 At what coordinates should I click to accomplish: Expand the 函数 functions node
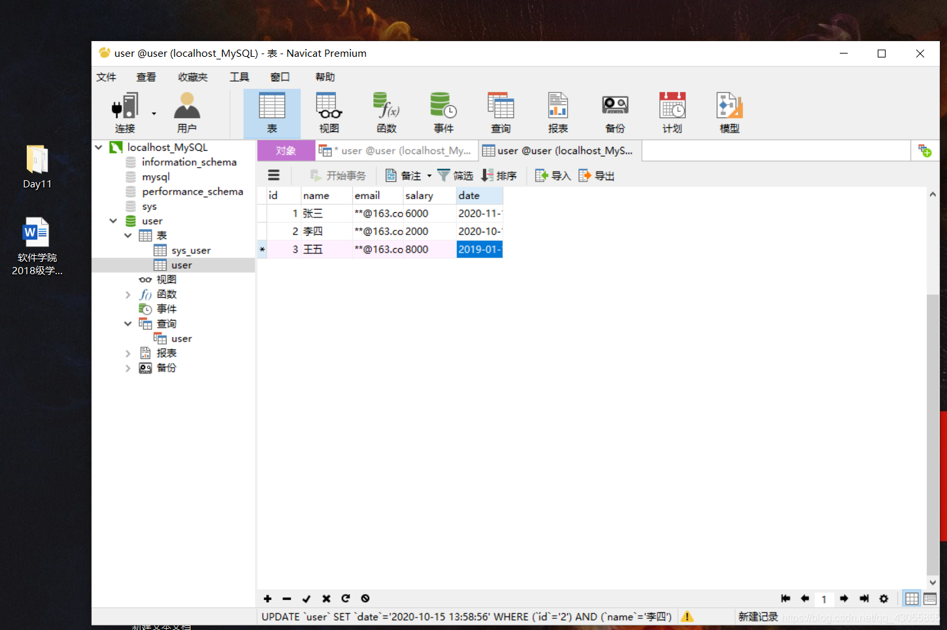(128, 294)
